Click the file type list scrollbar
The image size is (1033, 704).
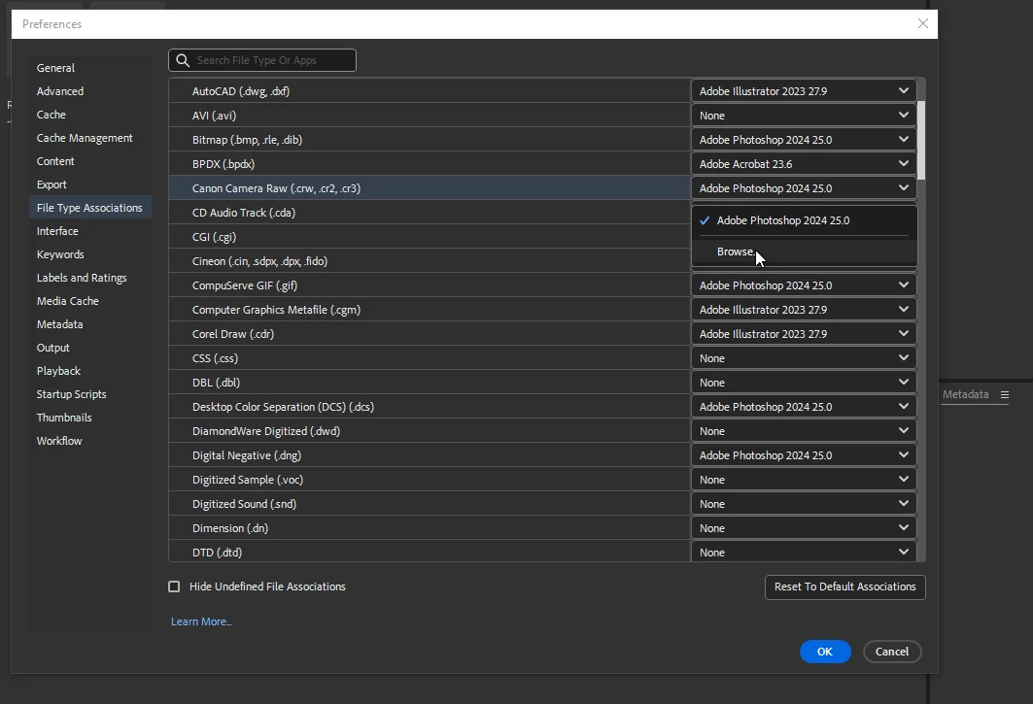tap(921, 140)
